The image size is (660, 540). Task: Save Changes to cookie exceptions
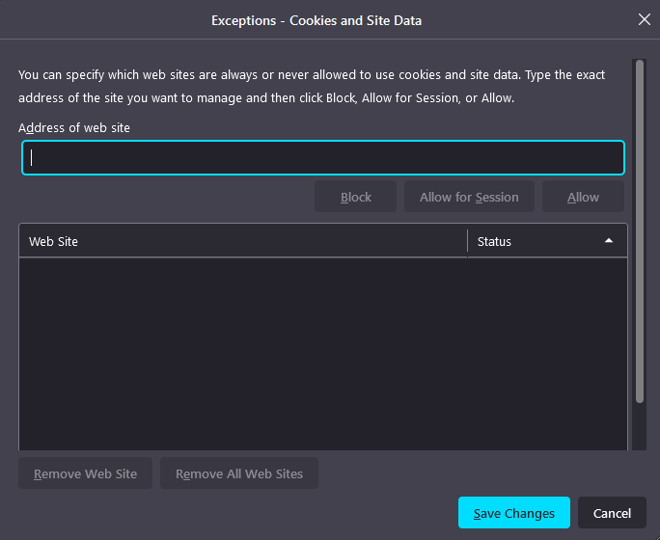pos(514,513)
